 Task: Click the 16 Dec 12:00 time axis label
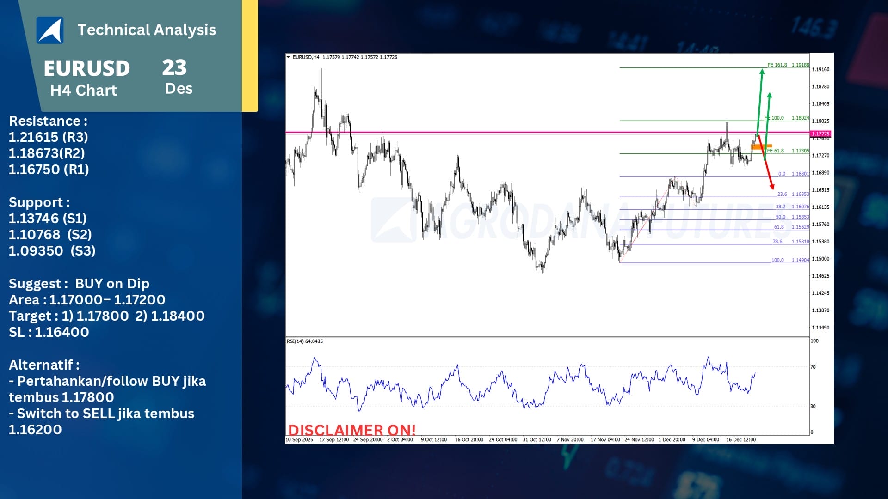pyautogui.click(x=740, y=440)
